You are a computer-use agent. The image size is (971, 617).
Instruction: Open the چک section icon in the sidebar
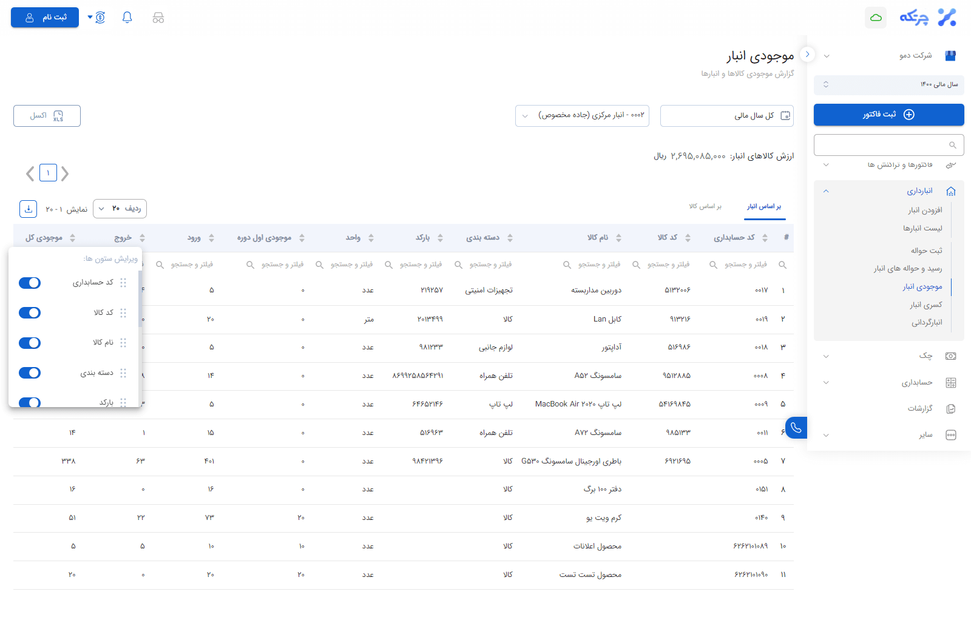click(x=951, y=356)
